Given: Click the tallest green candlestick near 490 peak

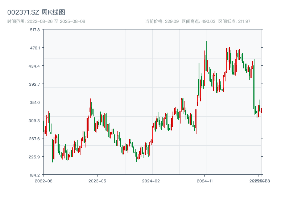Looking at the screenshot, I should pos(206,56).
